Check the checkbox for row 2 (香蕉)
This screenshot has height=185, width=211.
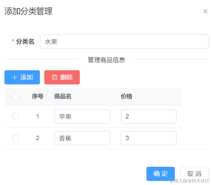pyautogui.click(x=16, y=138)
